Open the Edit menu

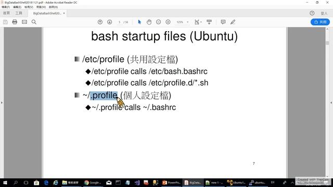click(x=17, y=7)
